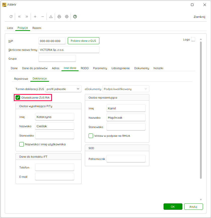Click the Stanowisko field under Osoba reprezentująca
Screen dimensions: 211x218
(x=126, y=127)
